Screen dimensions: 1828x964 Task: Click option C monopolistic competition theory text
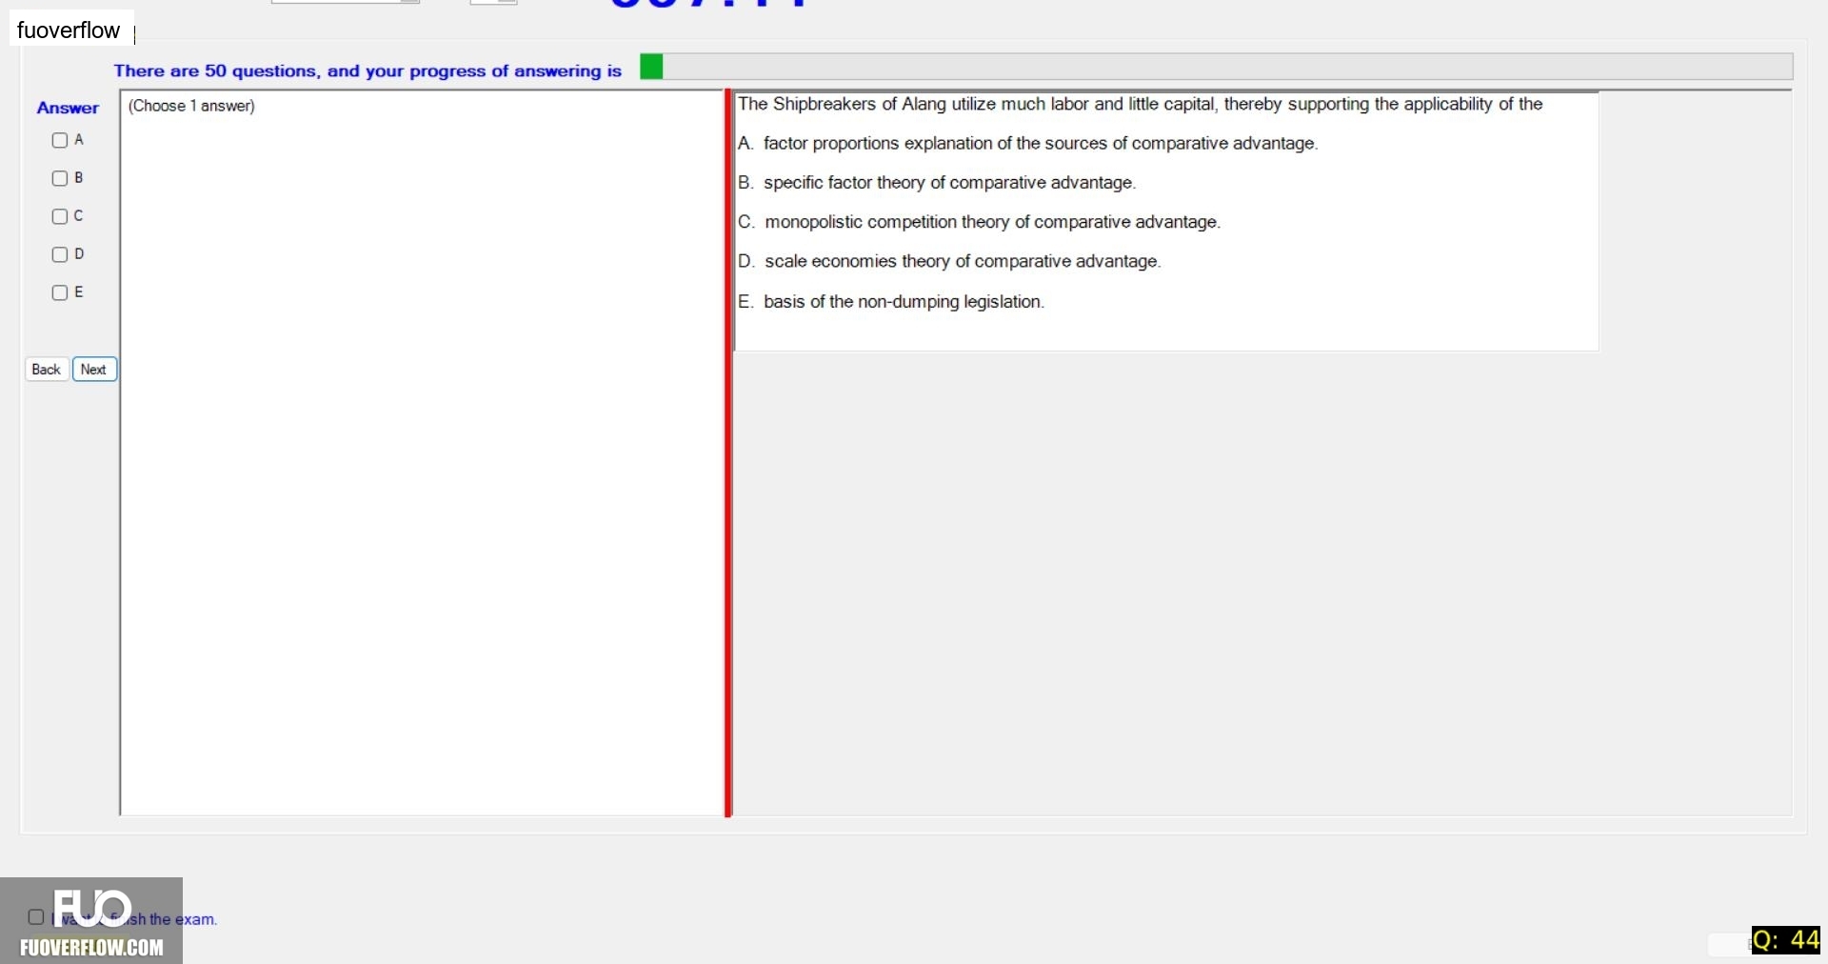(979, 222)
